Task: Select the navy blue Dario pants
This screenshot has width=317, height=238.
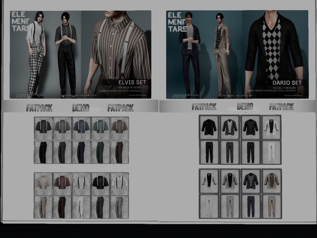Action: coord(251,206)
